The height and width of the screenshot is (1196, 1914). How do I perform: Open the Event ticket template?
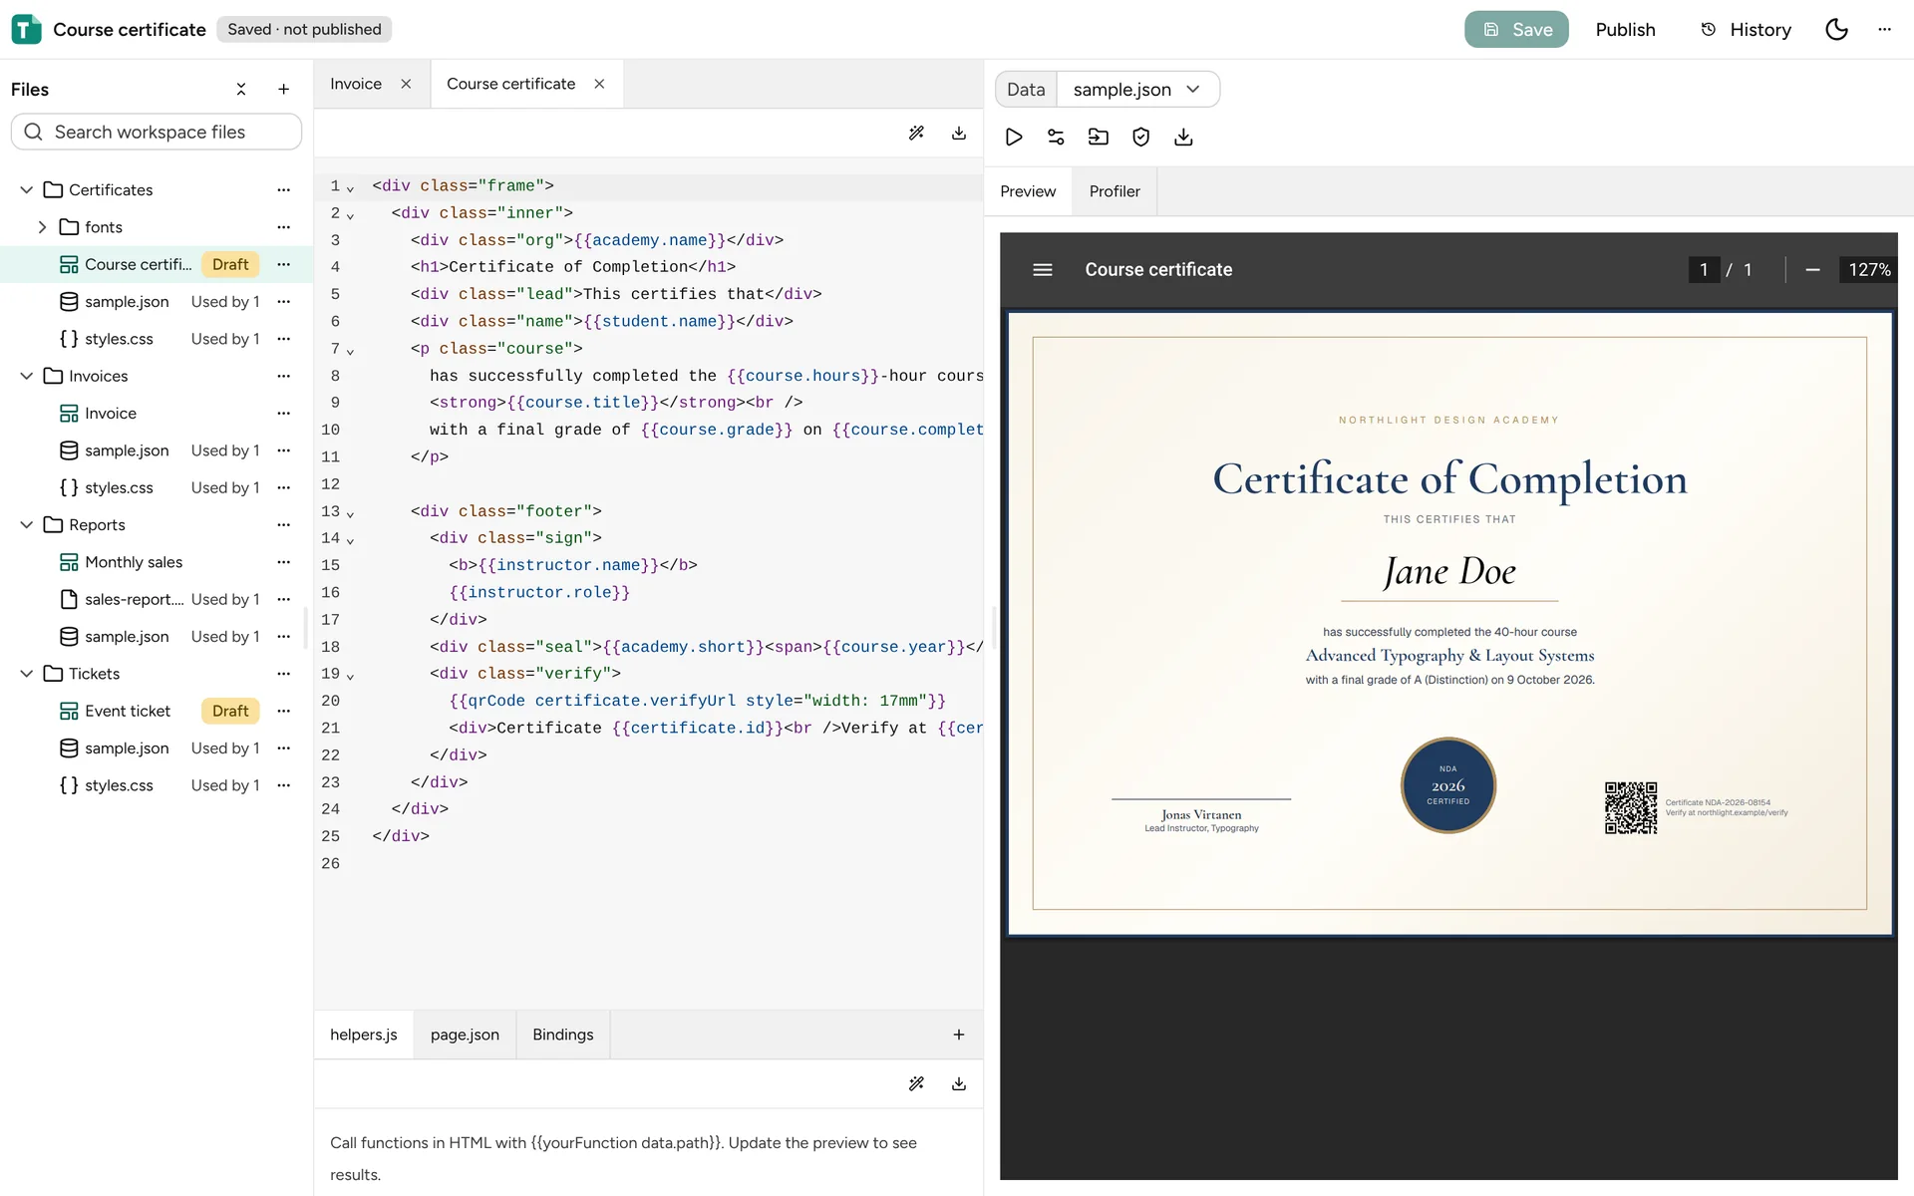[128, 712]
